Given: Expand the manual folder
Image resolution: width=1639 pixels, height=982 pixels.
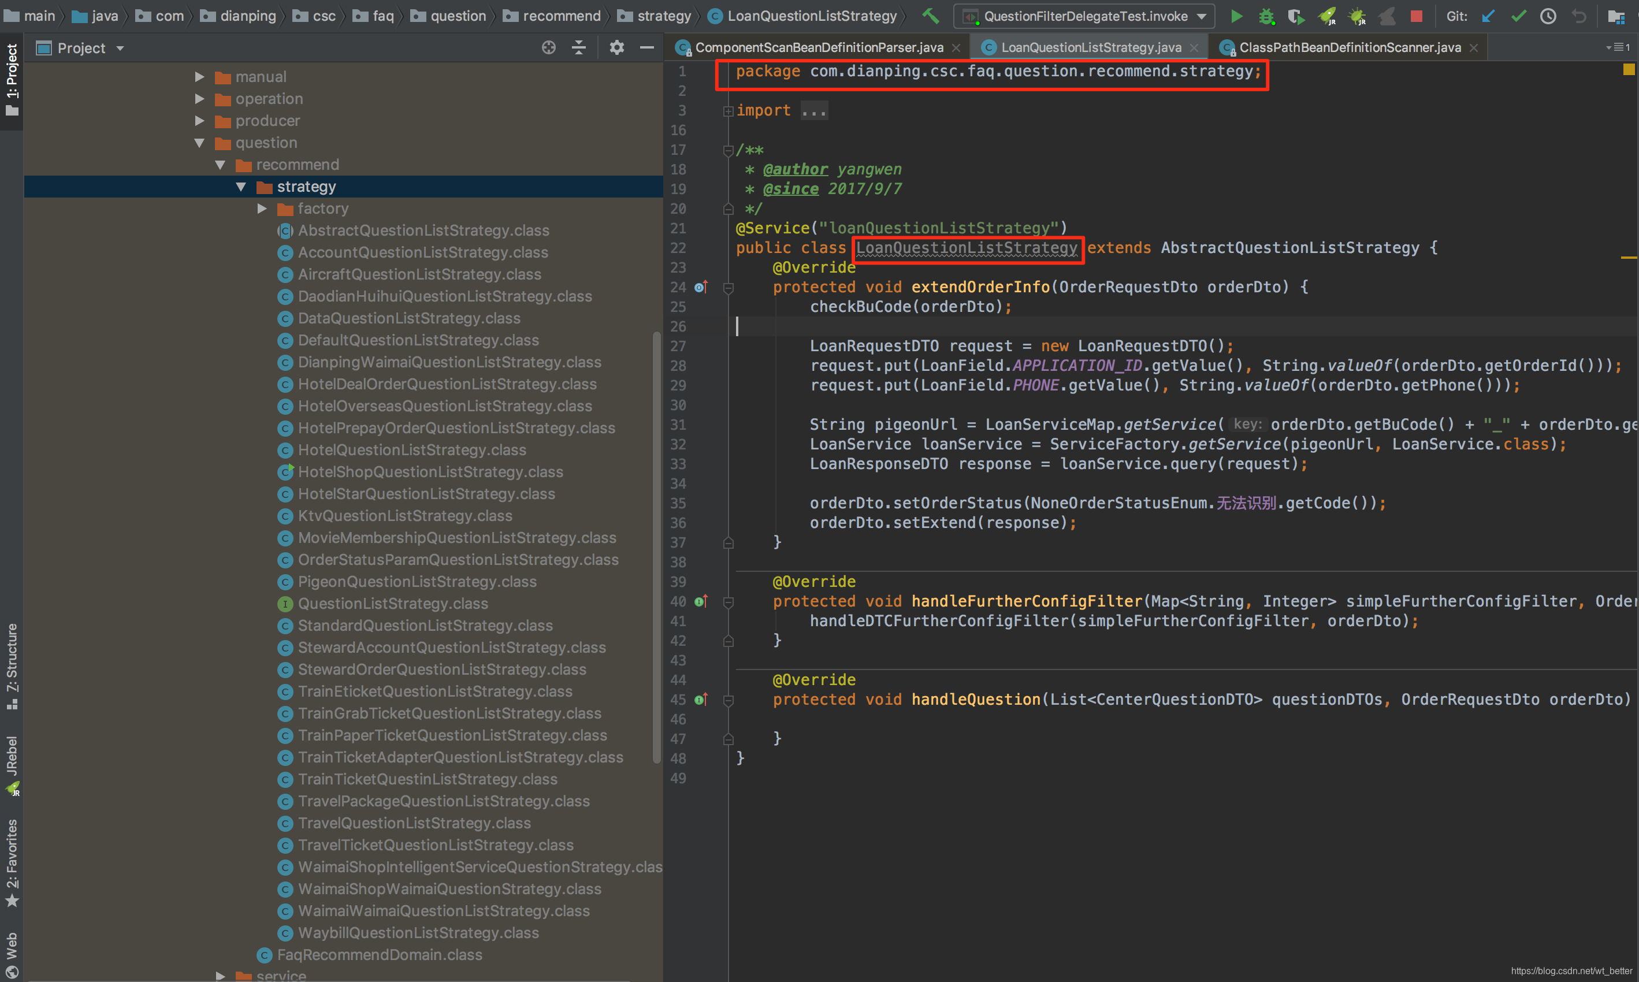Looking at the screenshot, I should click(x=199, y=77).
